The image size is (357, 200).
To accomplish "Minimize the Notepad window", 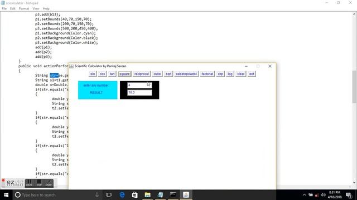I will point(327,3).
